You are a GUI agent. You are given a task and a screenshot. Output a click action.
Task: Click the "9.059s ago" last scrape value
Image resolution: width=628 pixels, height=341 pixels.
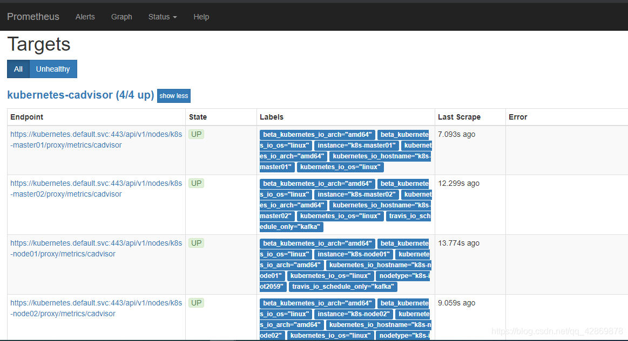pyautogui.click(x=457, y=303)
